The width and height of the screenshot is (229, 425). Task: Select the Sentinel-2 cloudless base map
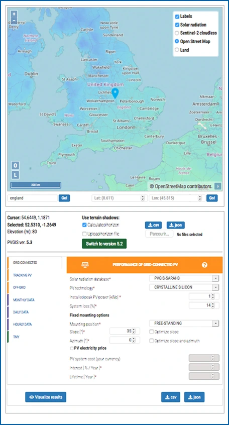(177, 33)
